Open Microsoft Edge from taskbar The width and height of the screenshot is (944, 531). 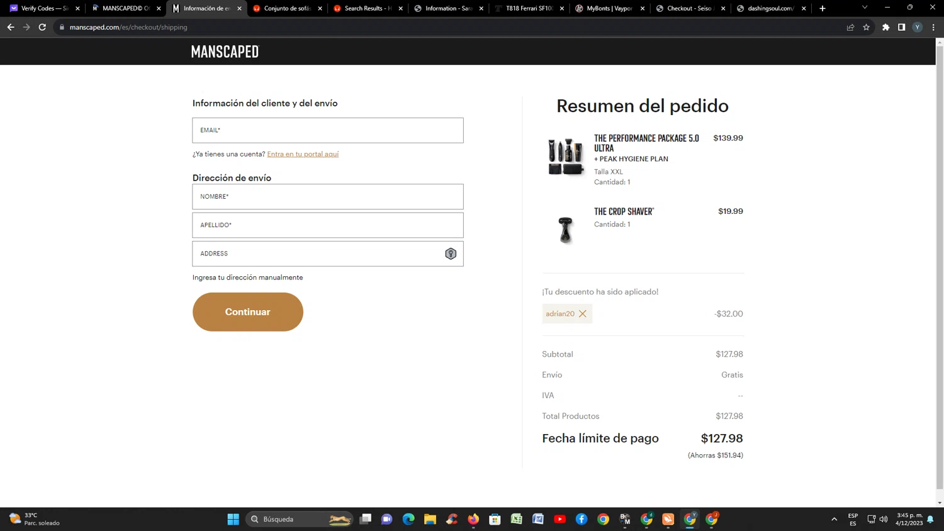click(x=408, y=519)
